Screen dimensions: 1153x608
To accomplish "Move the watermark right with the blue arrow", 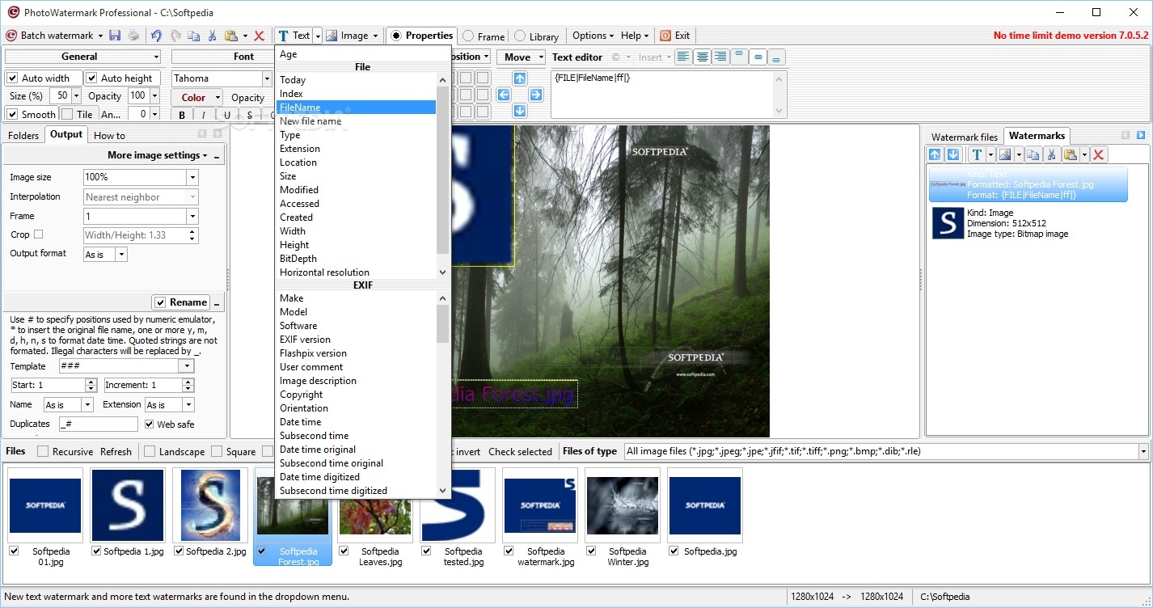I will coord(536,95).
